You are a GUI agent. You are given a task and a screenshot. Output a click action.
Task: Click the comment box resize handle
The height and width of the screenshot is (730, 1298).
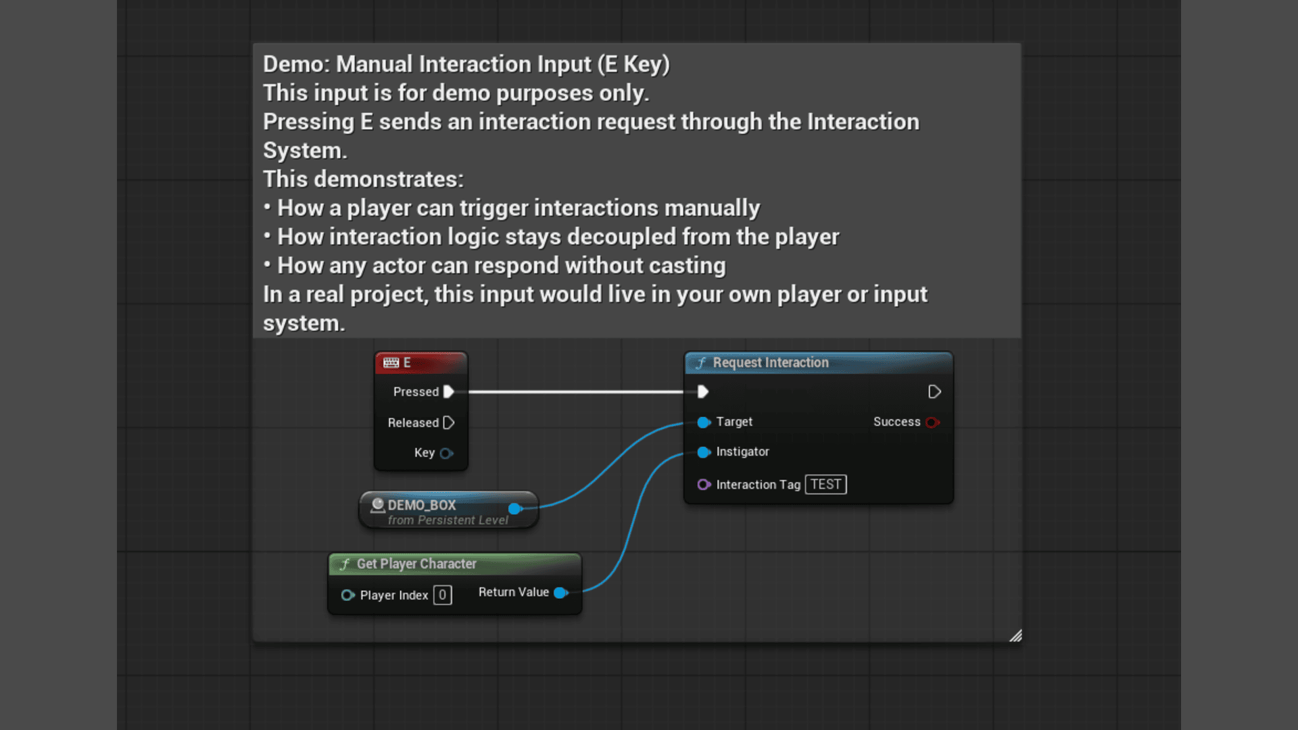click(x=1015, y=636)
